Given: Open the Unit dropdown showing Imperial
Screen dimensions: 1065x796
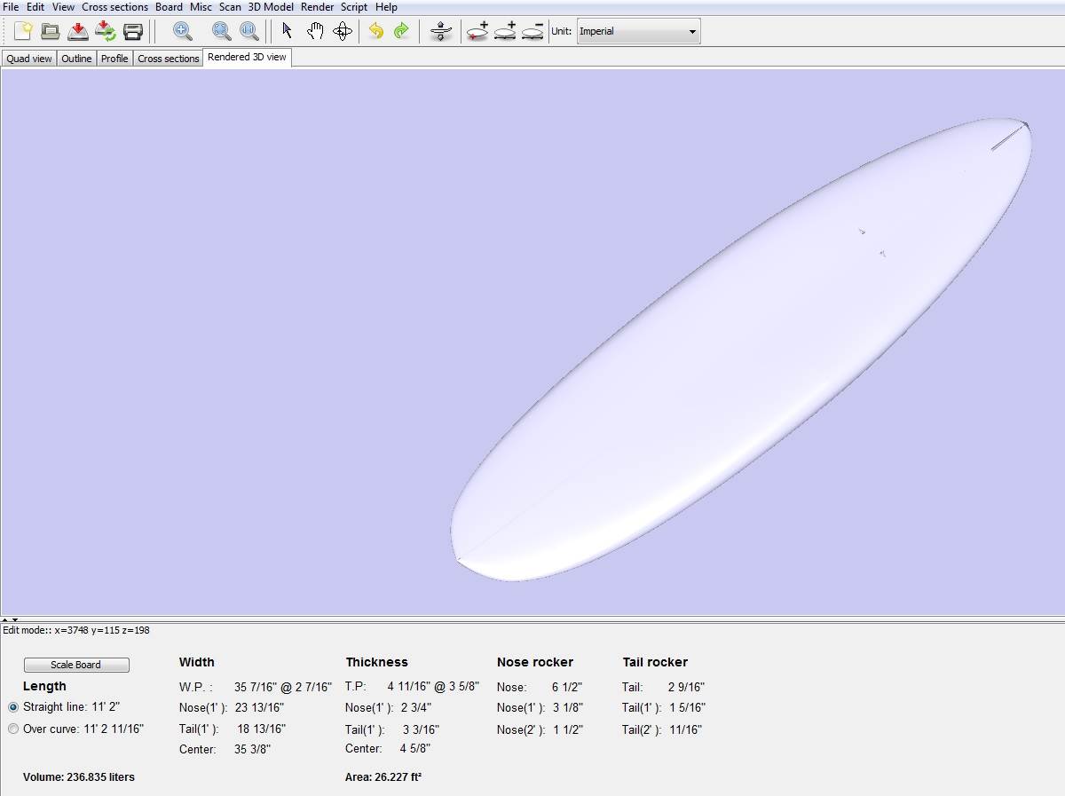Looking at the screenshot, I should pyautogui.click(x=638, y=32).
